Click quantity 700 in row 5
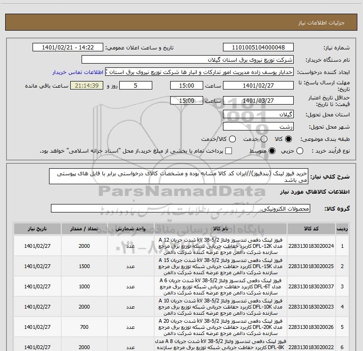Viewport: 363px width, 351px height. [84, 327]
